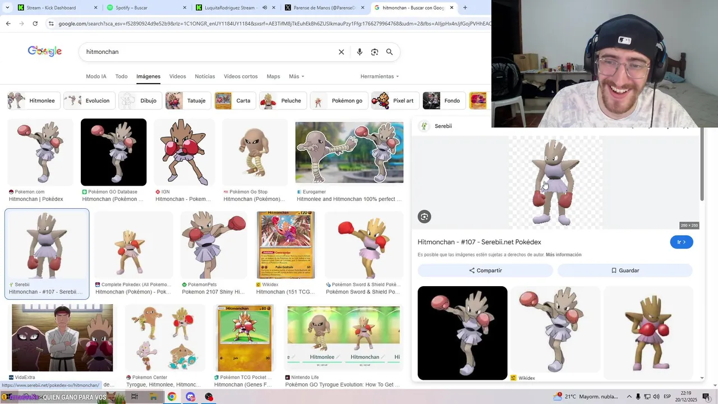The width and height of the screenshot is (718, 404).
Task: Start voice search with microphone icon
Action: coord(360,52)
